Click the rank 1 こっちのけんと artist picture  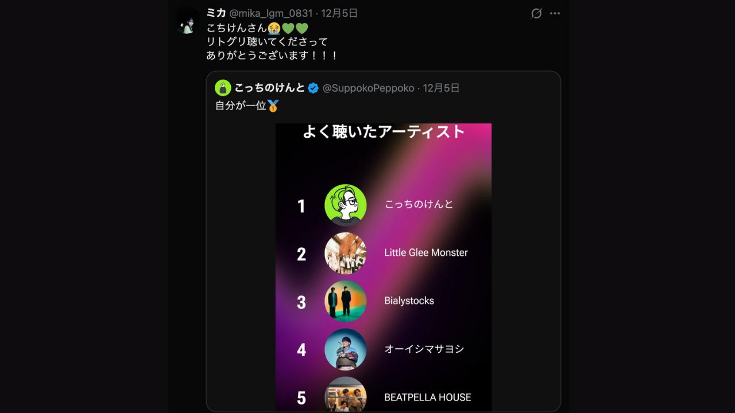click(x=345, y=205)
